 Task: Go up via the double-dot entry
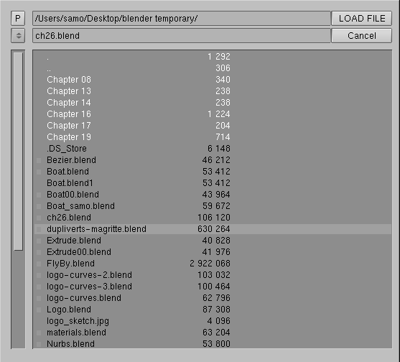[x=213, y=68]
